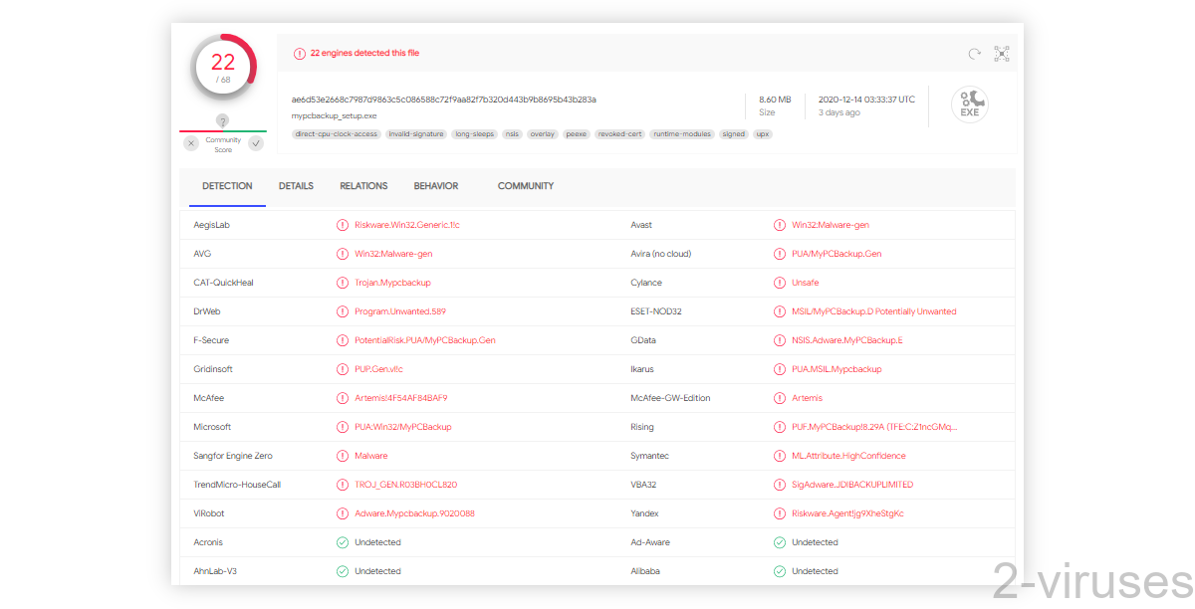Click the 'revoked-cert' tag
This screenshot has height=609, width=1195.
[x=619, y=134]
